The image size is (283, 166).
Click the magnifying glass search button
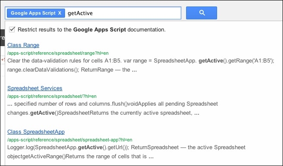[x=202, y=13]
